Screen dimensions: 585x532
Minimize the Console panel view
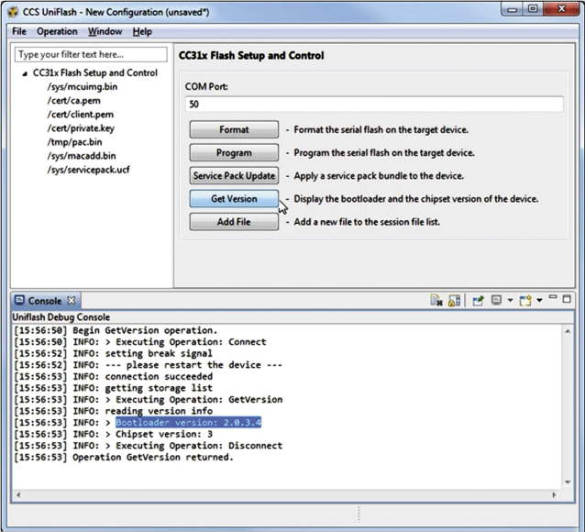[553, 297]
